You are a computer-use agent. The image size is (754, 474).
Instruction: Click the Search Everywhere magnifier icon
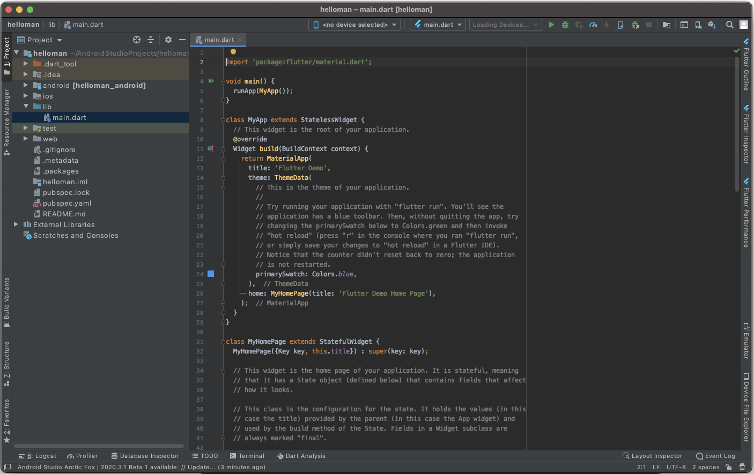coord(730,25)
